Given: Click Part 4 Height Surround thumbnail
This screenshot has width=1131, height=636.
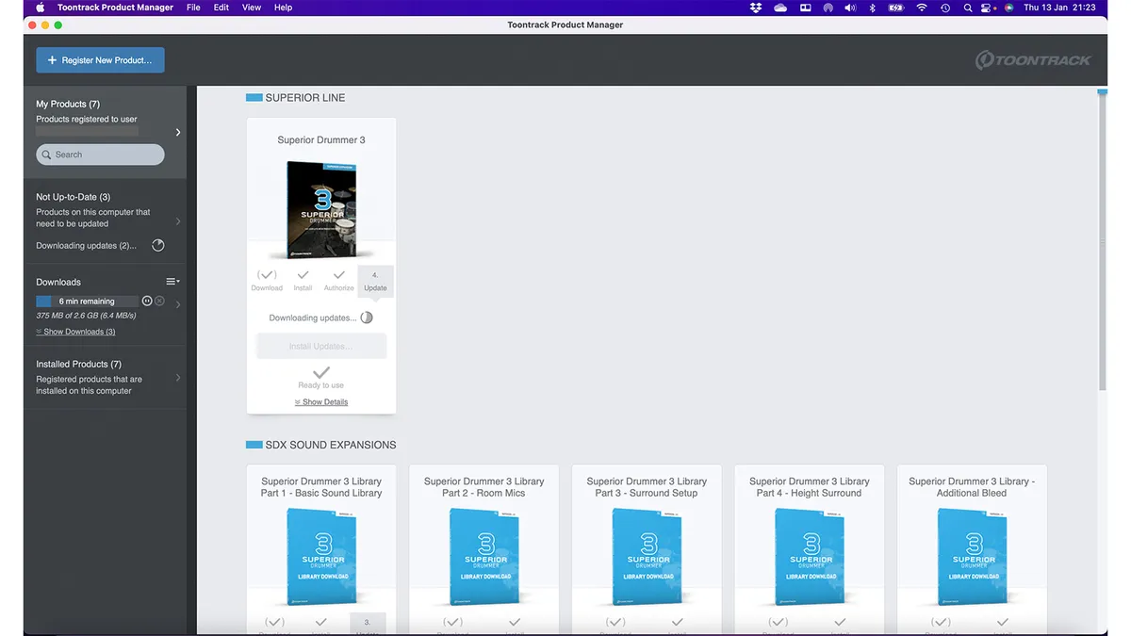Looking at the screenshot, I should click(810, 556).
